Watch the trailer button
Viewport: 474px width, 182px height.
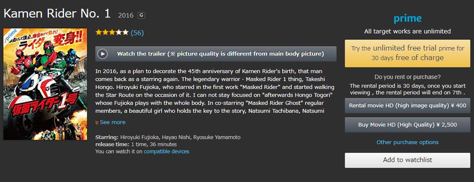[x=216, y=54]
